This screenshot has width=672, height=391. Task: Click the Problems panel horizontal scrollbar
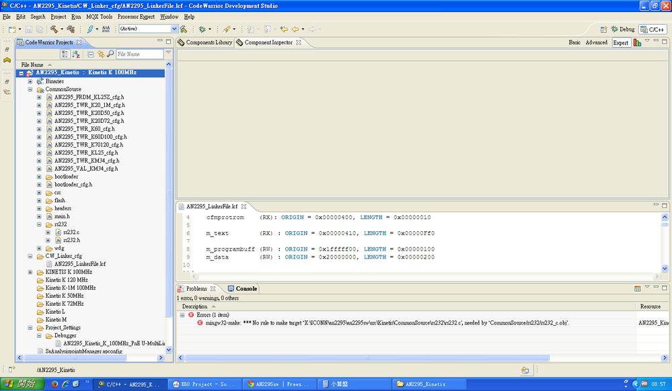tap(367, 357)
